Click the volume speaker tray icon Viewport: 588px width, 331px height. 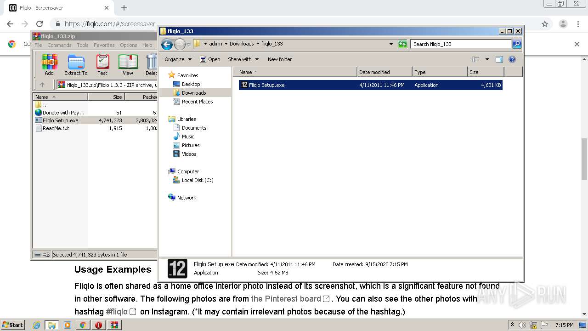pyautogui.click(x=522, y=325)
